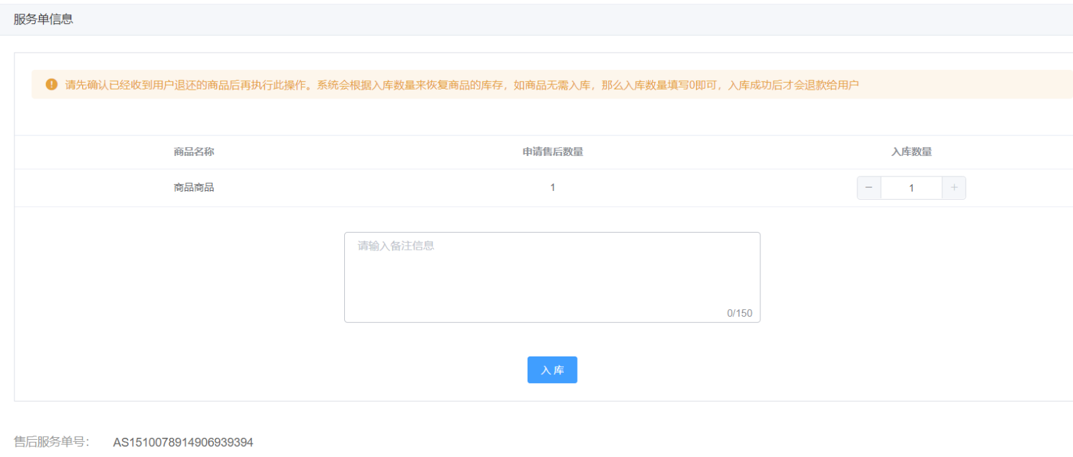
Task: Click the 申请售后数量 value 1 cell
Action: pos(553,187)
